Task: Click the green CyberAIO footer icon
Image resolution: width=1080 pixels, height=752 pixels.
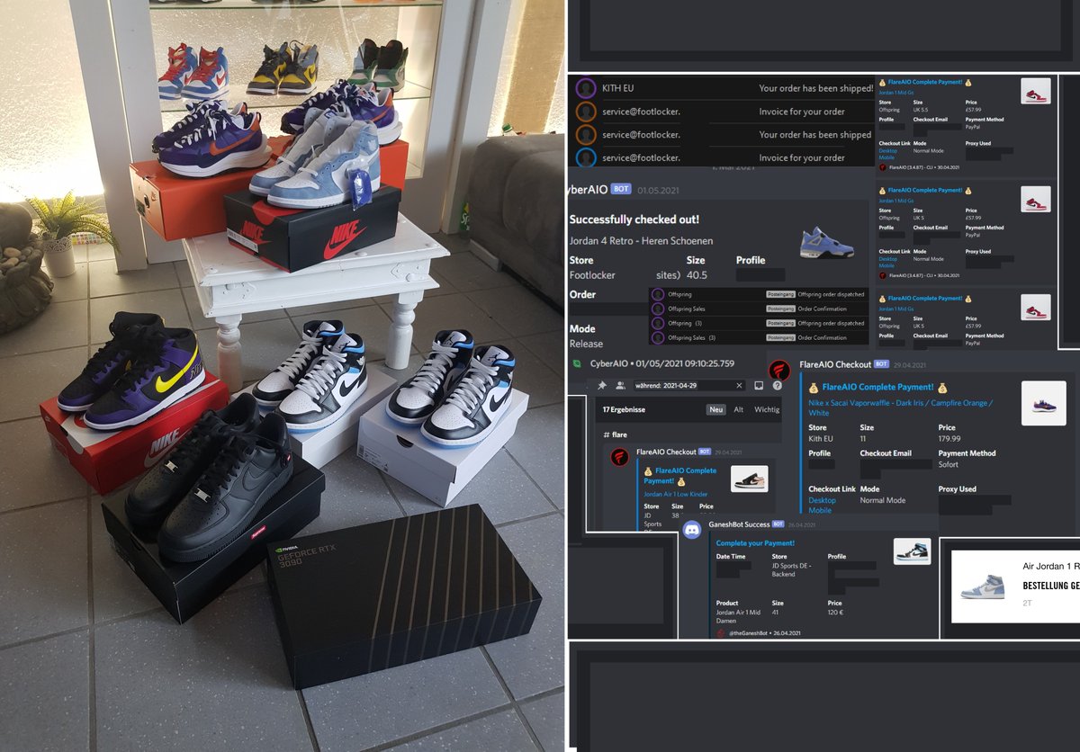Action: click(x=576, y=363)
